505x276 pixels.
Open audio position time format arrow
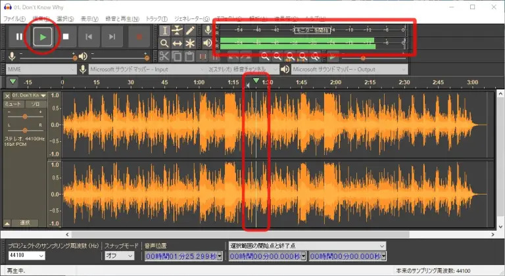pyautogui.click(x=220, y=256)
